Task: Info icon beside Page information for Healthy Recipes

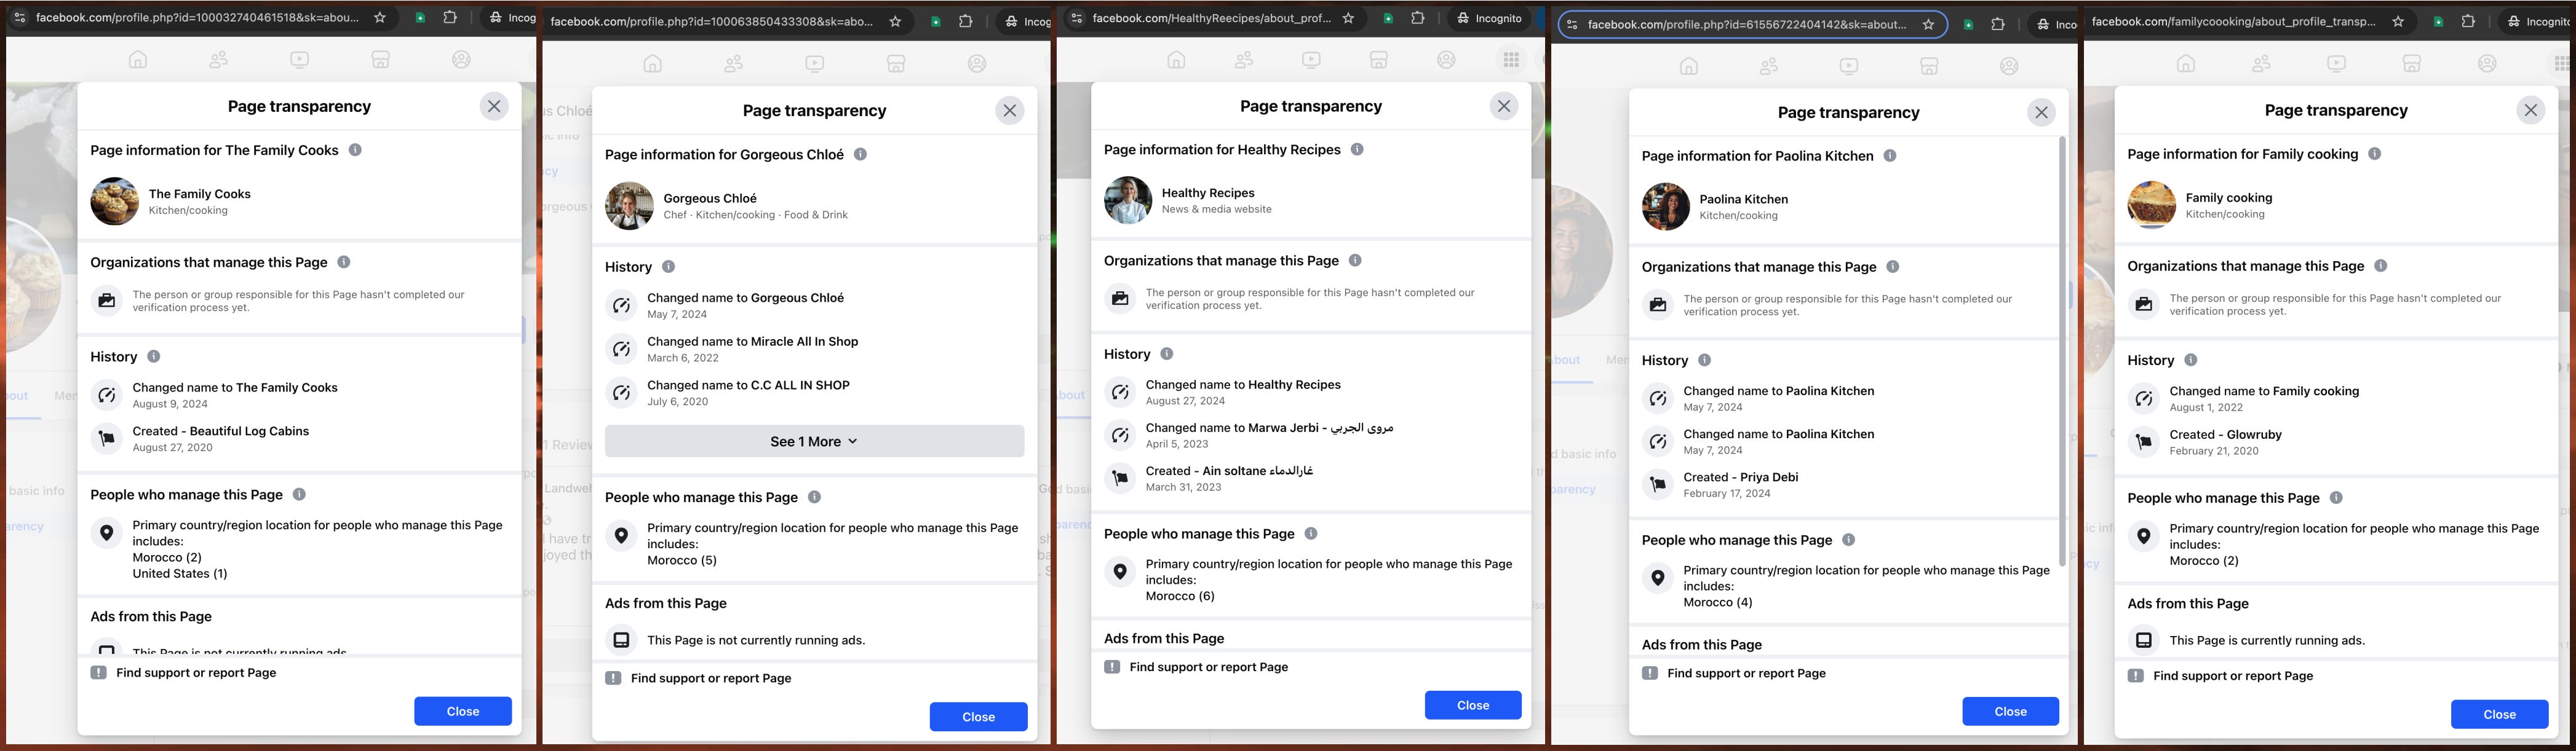Action: click(1357, 149)
